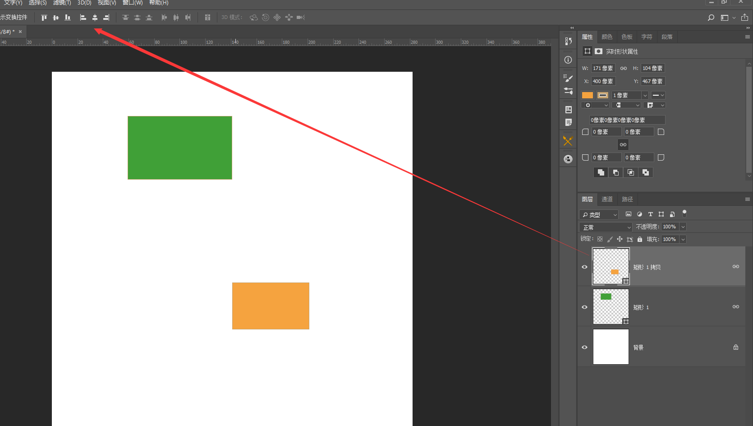This screenshot has height=426, width=753.
Task: Expand the 不透明度 opacity dropdown arrow
Action: tap(683, 227)
